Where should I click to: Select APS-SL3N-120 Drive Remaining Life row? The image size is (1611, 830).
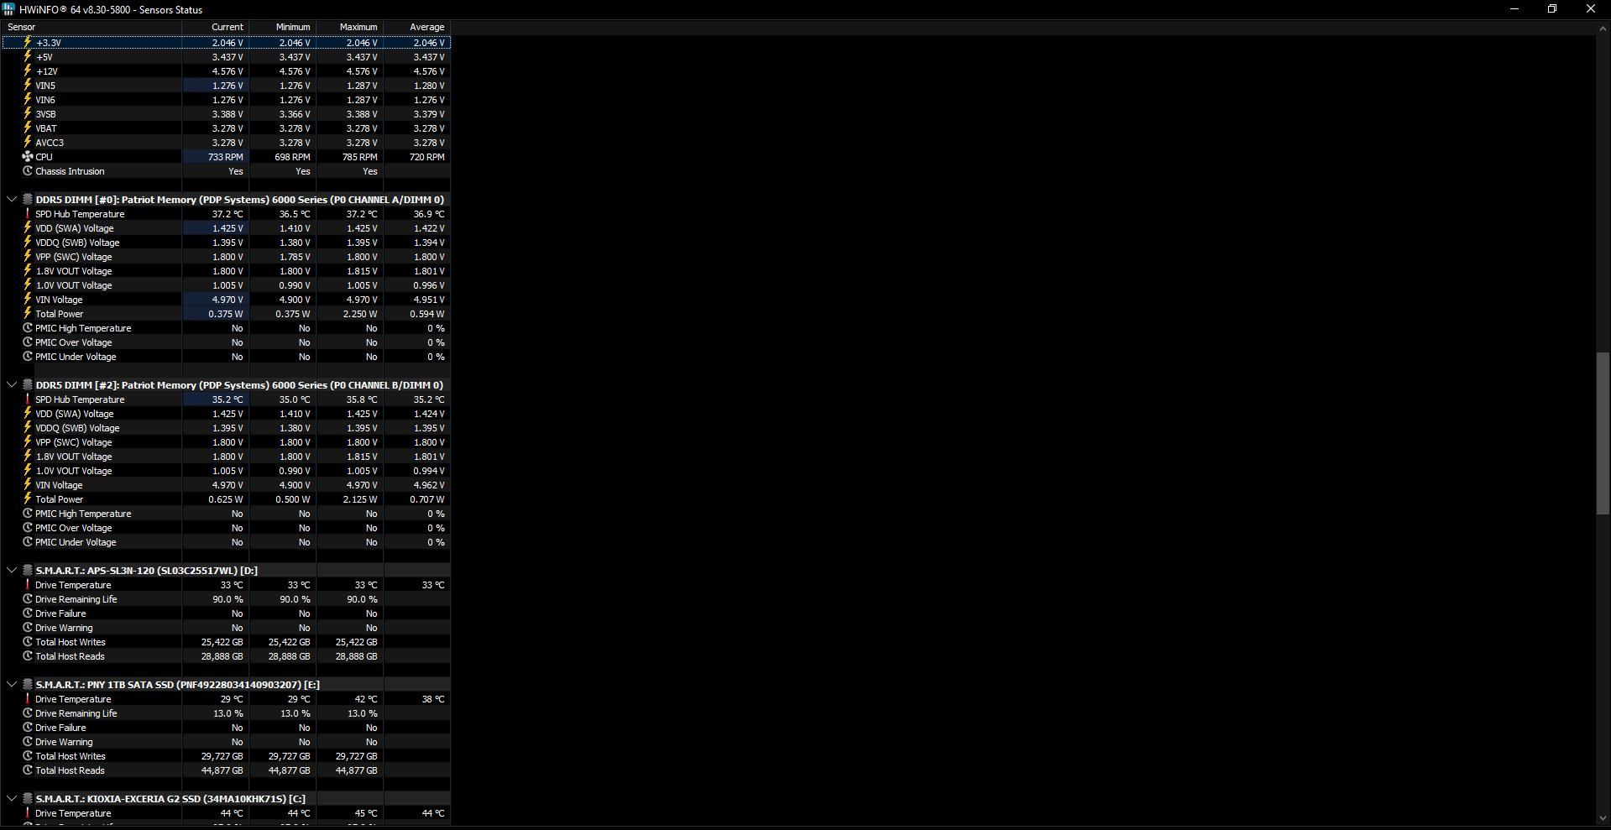(x=226, y=599)
